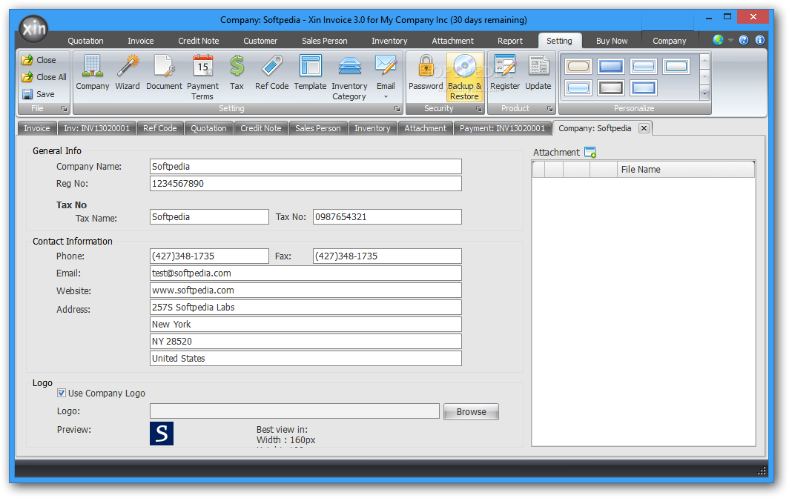Toggle Use Company Logo checkbox
The width and height of the screenshot is (789, 498).
pos(62,393)
